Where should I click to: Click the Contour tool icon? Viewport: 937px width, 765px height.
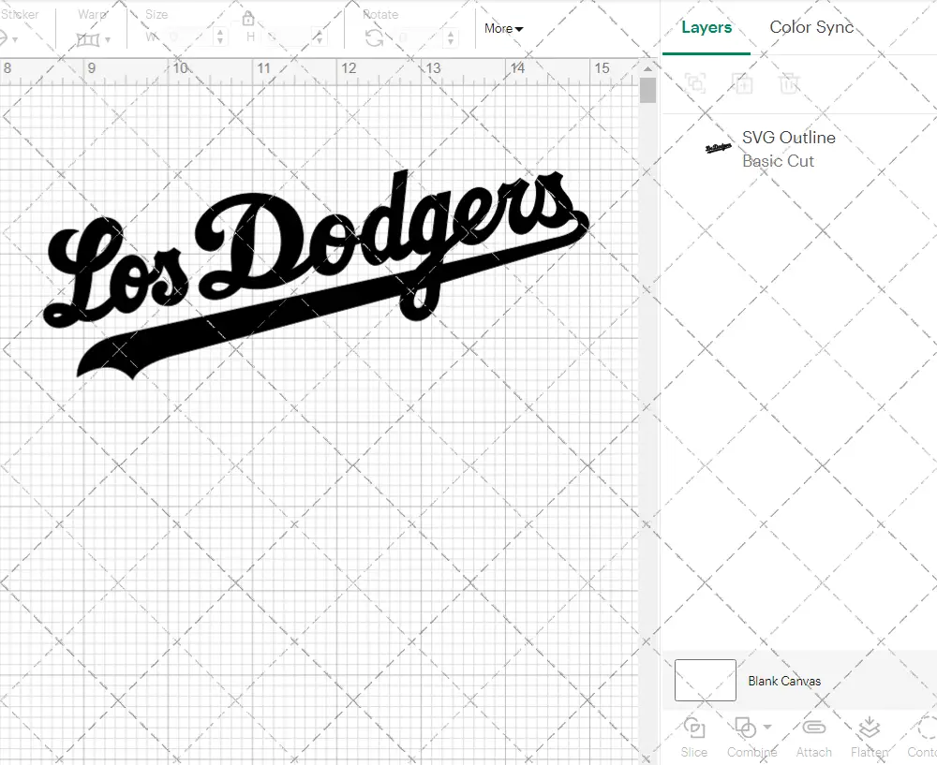[927, 728]
